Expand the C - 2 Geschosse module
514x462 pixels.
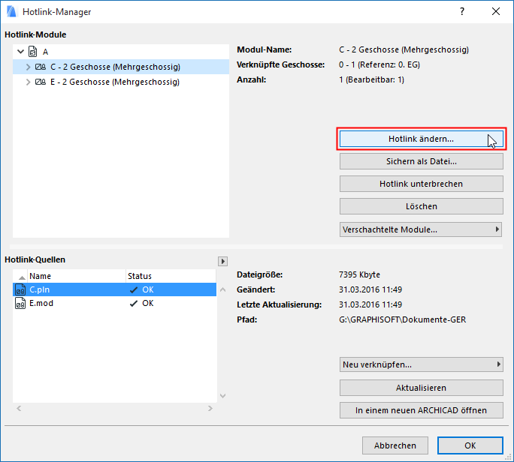pos(28,67)
